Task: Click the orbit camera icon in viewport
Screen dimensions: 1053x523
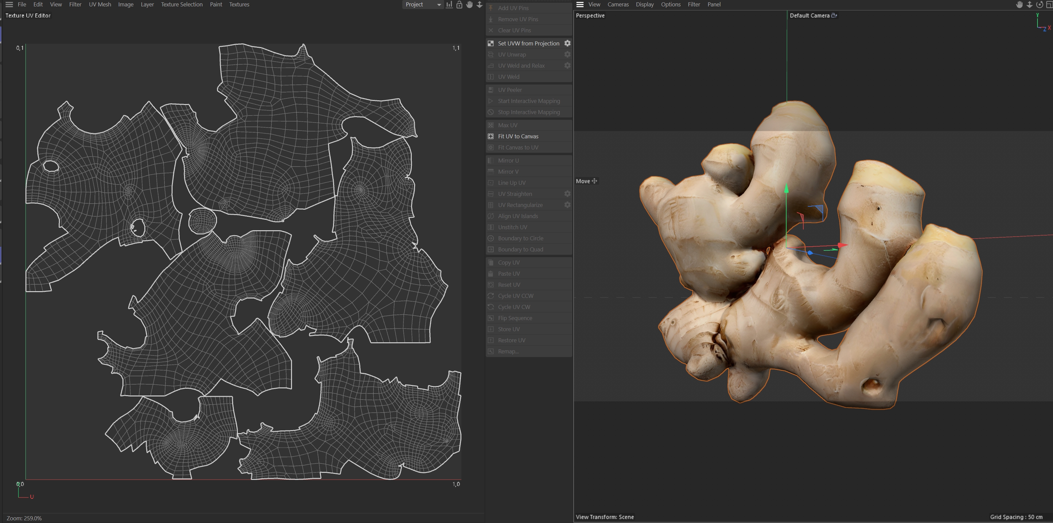Action: click(1040, 4)
